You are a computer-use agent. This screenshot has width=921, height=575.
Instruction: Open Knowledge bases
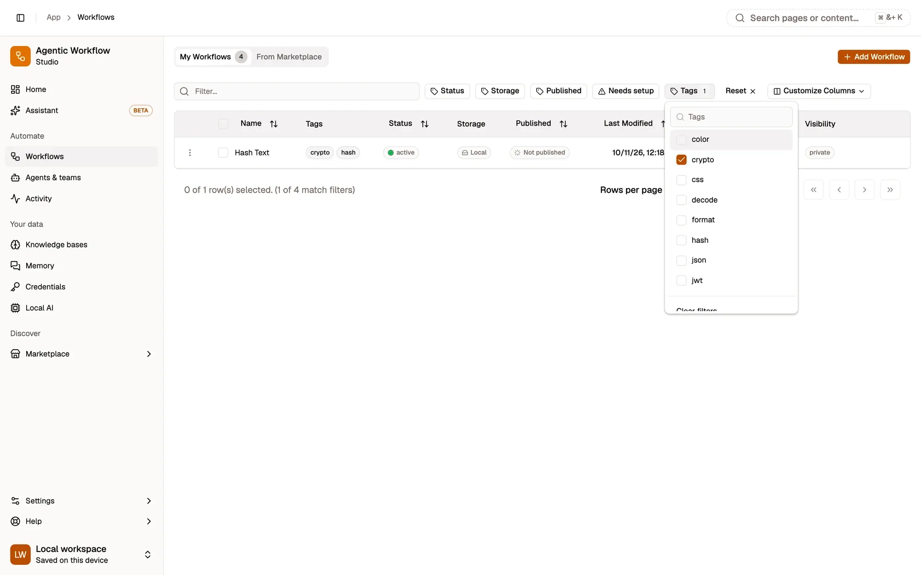pos(82,245)
